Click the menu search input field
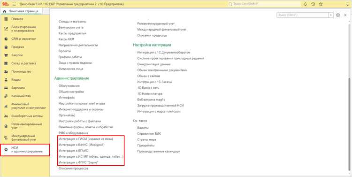Image resolution: width=352 pixels, height=177 pixels. click(303, 15)
